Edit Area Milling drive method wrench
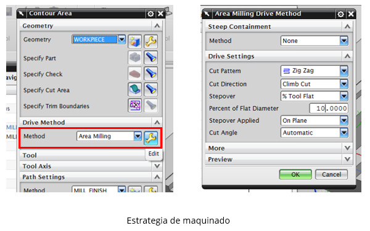Image resolution: width=370 pixels, height=231 pixels. pos(151,138)
